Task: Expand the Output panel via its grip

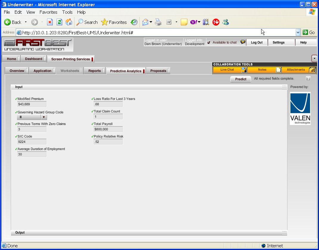Action: click(284, 233)
